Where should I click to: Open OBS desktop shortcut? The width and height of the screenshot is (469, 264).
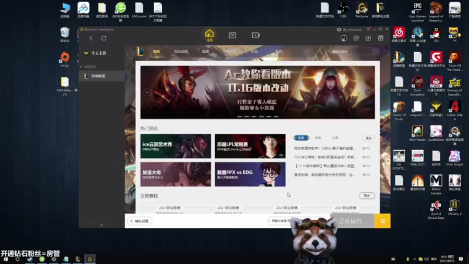(343, 10)
